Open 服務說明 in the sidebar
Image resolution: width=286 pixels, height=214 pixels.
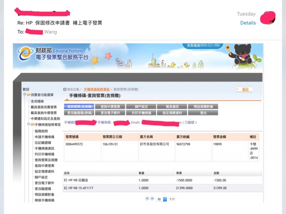[x=41, y=131]
